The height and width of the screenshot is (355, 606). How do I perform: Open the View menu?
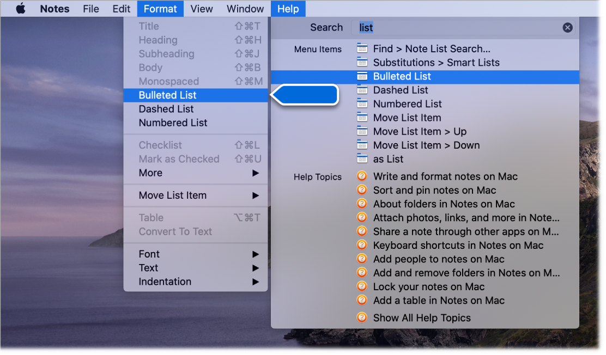click(x=201, y=8)
